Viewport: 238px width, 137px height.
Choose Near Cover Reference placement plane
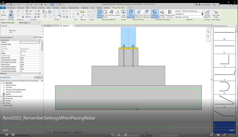pos(139,14)
